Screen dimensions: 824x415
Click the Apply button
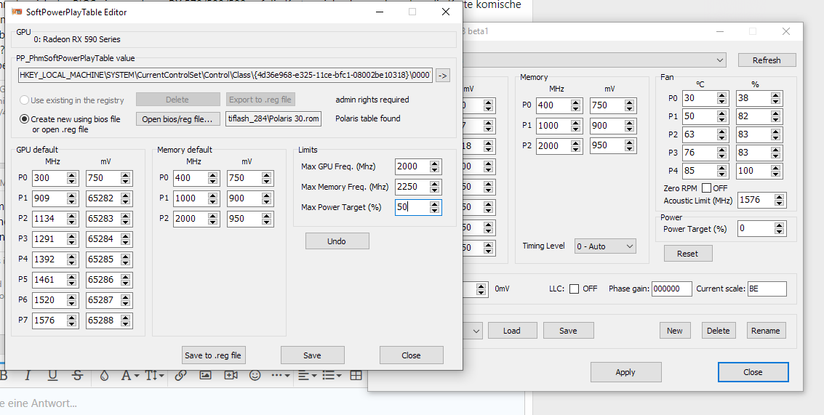coord(625,372)
